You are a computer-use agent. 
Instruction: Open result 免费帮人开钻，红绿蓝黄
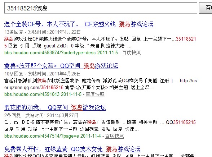pos(72,149)
